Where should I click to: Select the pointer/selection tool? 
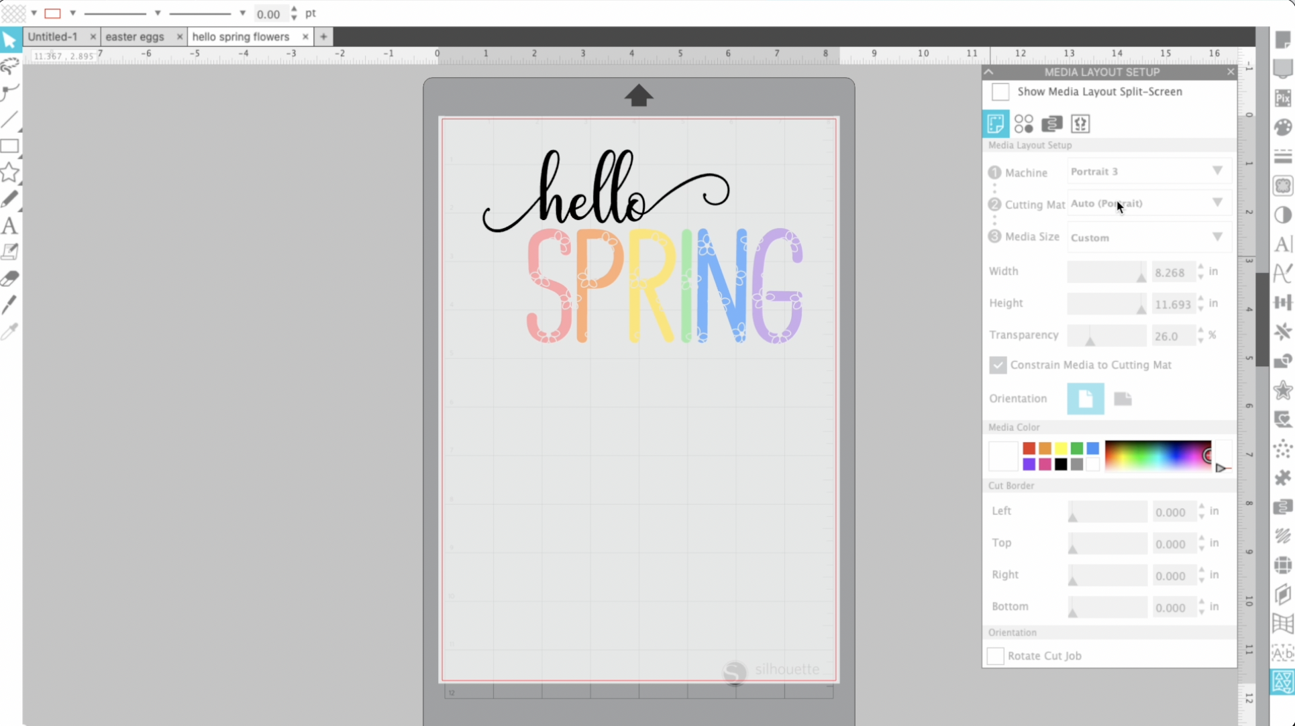point(10,40)
